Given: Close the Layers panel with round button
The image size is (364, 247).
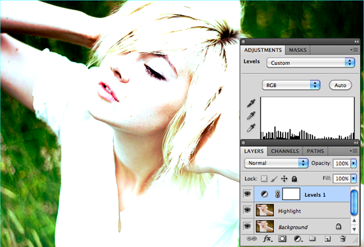Looking at the screenshot, I should coord(244,143).
